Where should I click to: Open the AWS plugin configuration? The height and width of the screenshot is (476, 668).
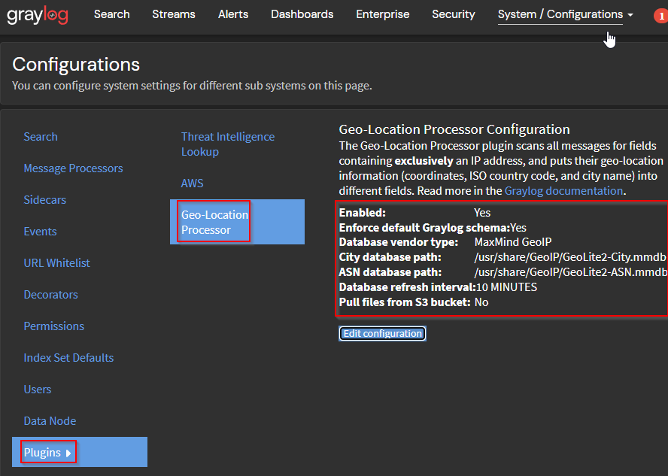192,183
